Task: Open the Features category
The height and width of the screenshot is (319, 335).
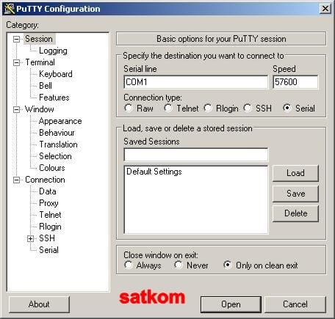Action: point(54,98)
